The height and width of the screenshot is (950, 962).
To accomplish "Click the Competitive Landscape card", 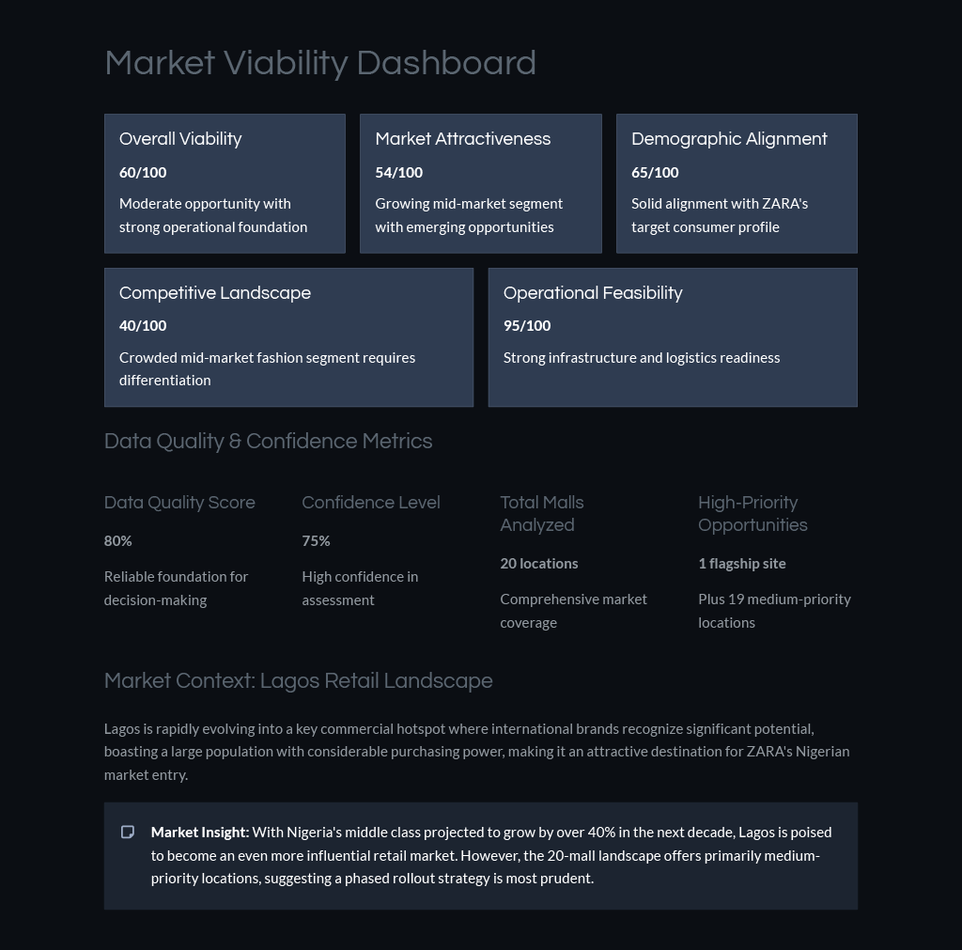I will click(289, 337).
